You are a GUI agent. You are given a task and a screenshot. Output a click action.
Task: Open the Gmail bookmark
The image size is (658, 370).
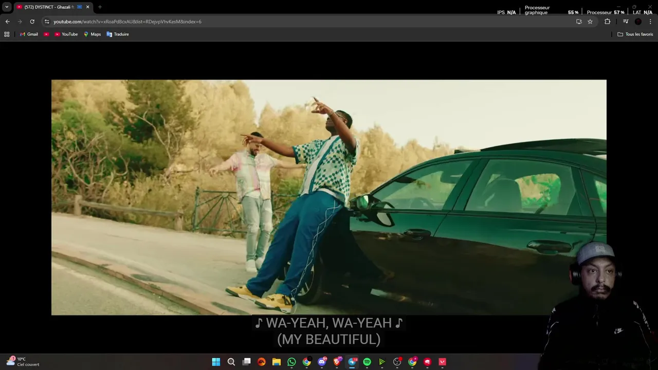(x=29, y=34)
